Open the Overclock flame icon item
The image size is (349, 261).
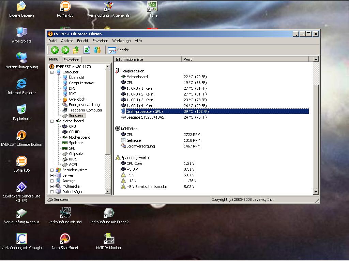click(77, 99)
